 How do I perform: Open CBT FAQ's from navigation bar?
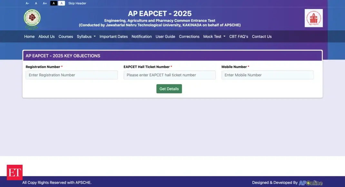click(239, 36)
